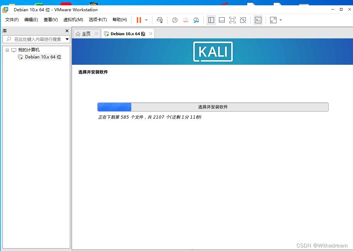Show the console view
Viewport: 353px width, 251px height.
coord(258,20)
